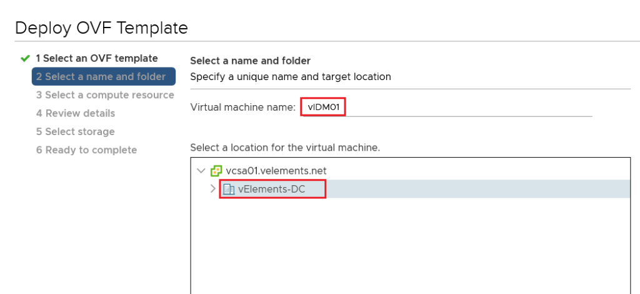Click the bold Select a name and folder heading
This screenshot has width=640, height=294.
click(250, 61)
